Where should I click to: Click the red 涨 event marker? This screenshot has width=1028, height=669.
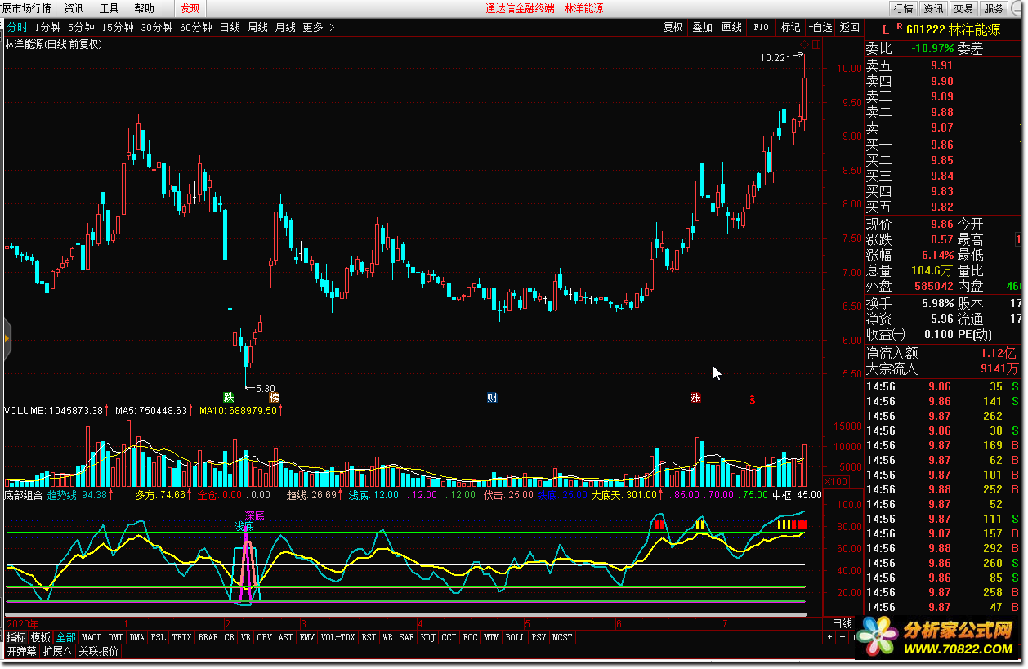coord(695,398)
